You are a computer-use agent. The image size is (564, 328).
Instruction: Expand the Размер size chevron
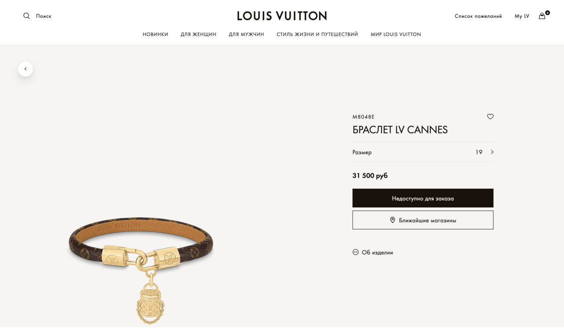pyautogui.click(x=492, y=152)
